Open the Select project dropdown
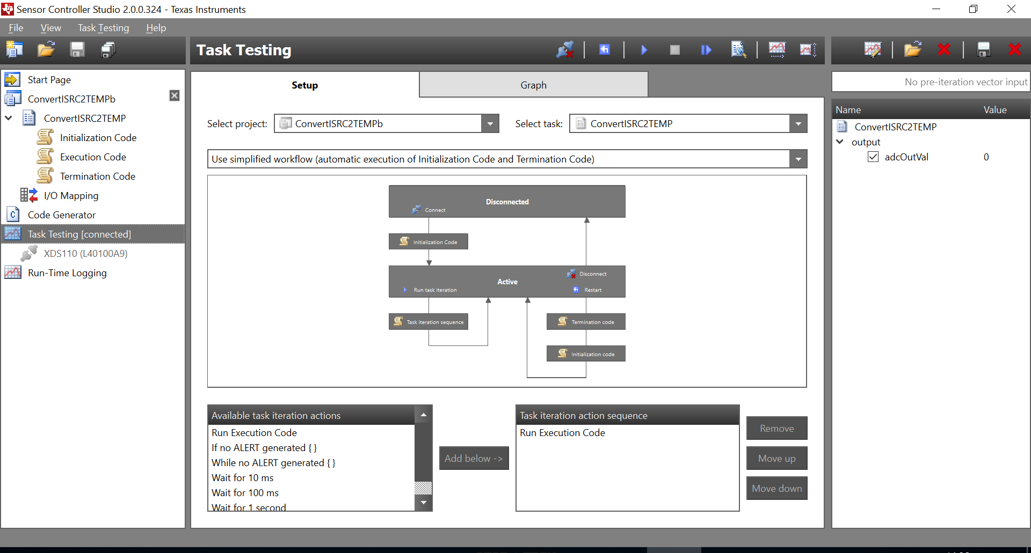Screen dimensions: 1031x553 click(490, 124)
